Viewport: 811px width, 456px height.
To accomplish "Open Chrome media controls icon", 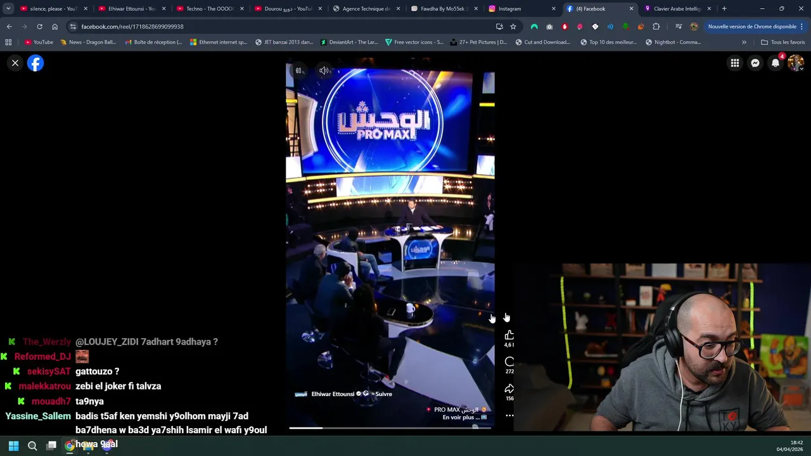I will [x=679, y=27].
